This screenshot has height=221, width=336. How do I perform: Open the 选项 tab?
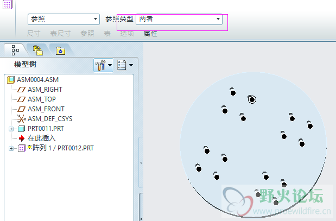coord(127,34)
